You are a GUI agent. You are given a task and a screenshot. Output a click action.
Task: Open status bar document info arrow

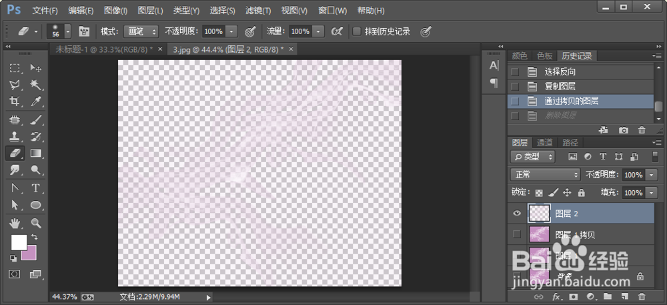pyautogui.click(x=208, y=297)
